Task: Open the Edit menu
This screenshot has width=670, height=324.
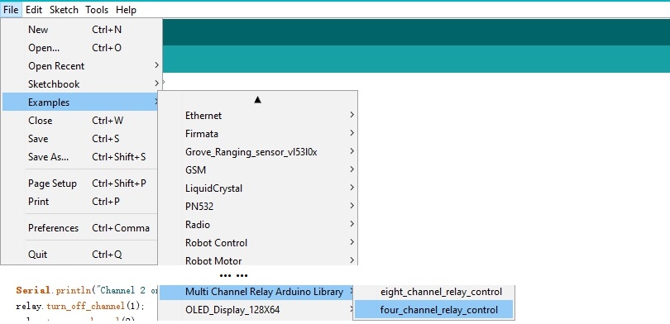Action: coord(34,9)
